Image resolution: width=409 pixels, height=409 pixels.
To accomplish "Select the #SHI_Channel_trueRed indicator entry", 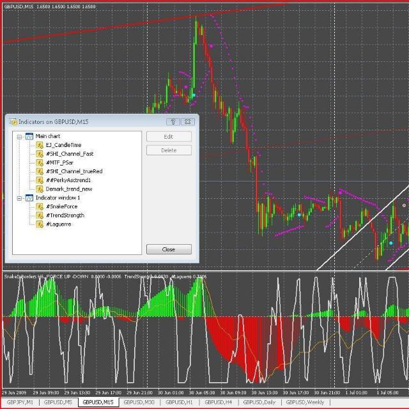I will (x=73, y=171).
